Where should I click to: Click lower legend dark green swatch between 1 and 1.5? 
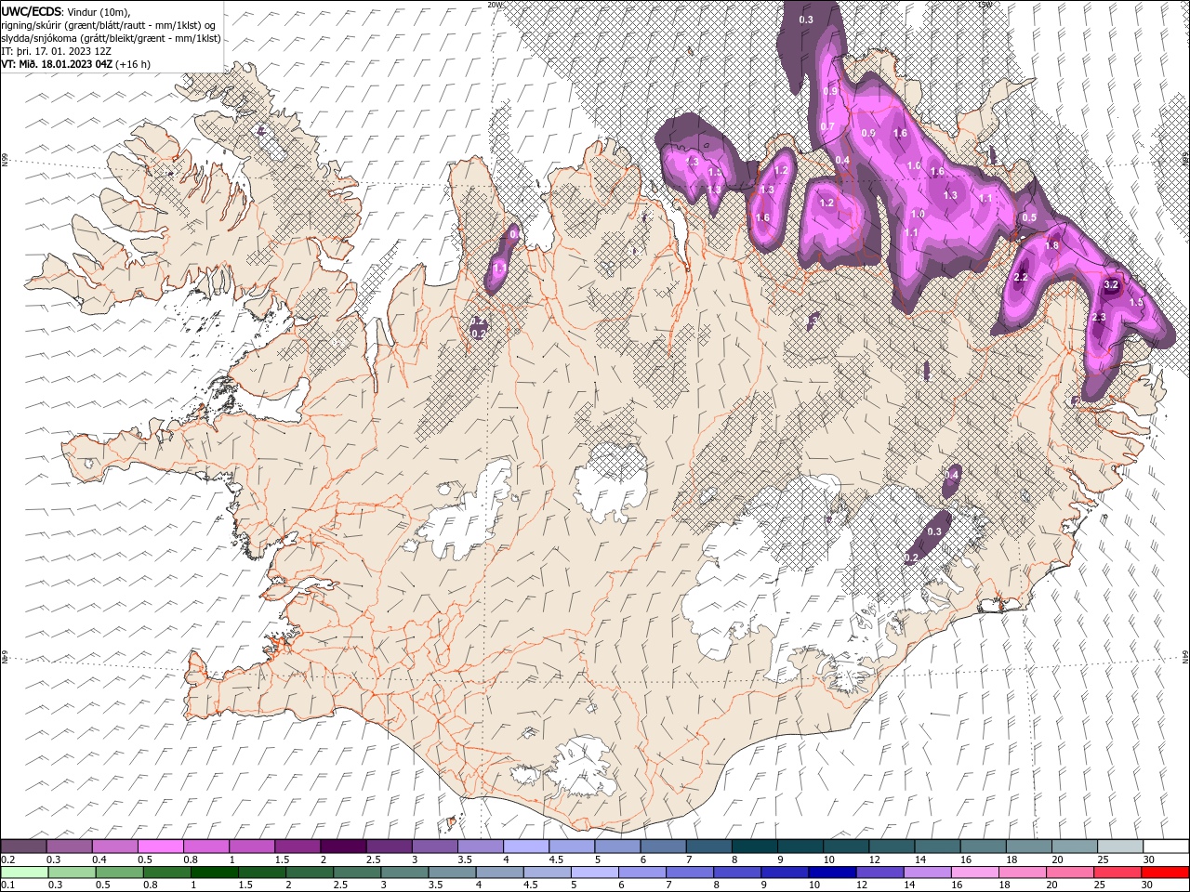point(215,872)
